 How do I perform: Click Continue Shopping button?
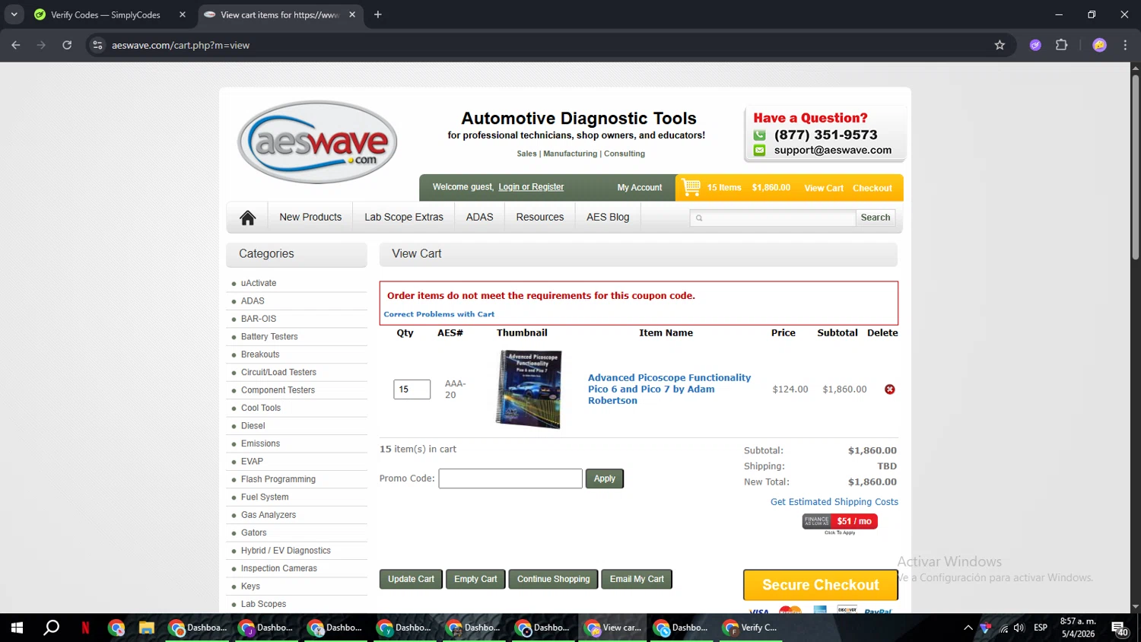(553, 579)
